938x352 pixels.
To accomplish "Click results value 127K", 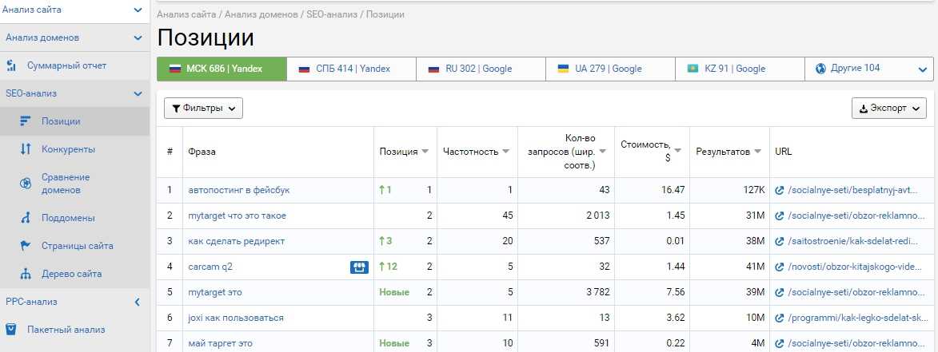I will [x=754, y=190].
